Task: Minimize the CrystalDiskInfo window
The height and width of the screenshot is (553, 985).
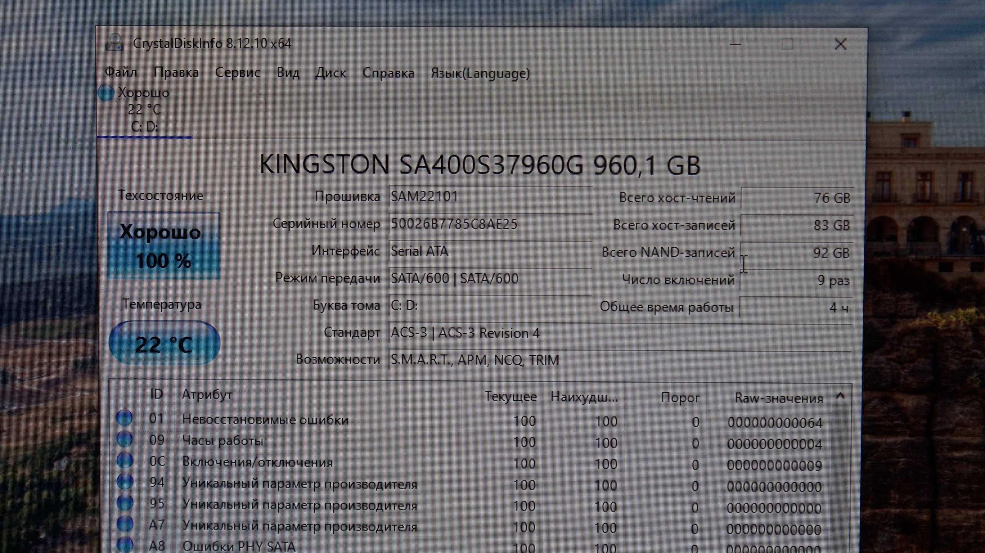Action: (736, 44)
